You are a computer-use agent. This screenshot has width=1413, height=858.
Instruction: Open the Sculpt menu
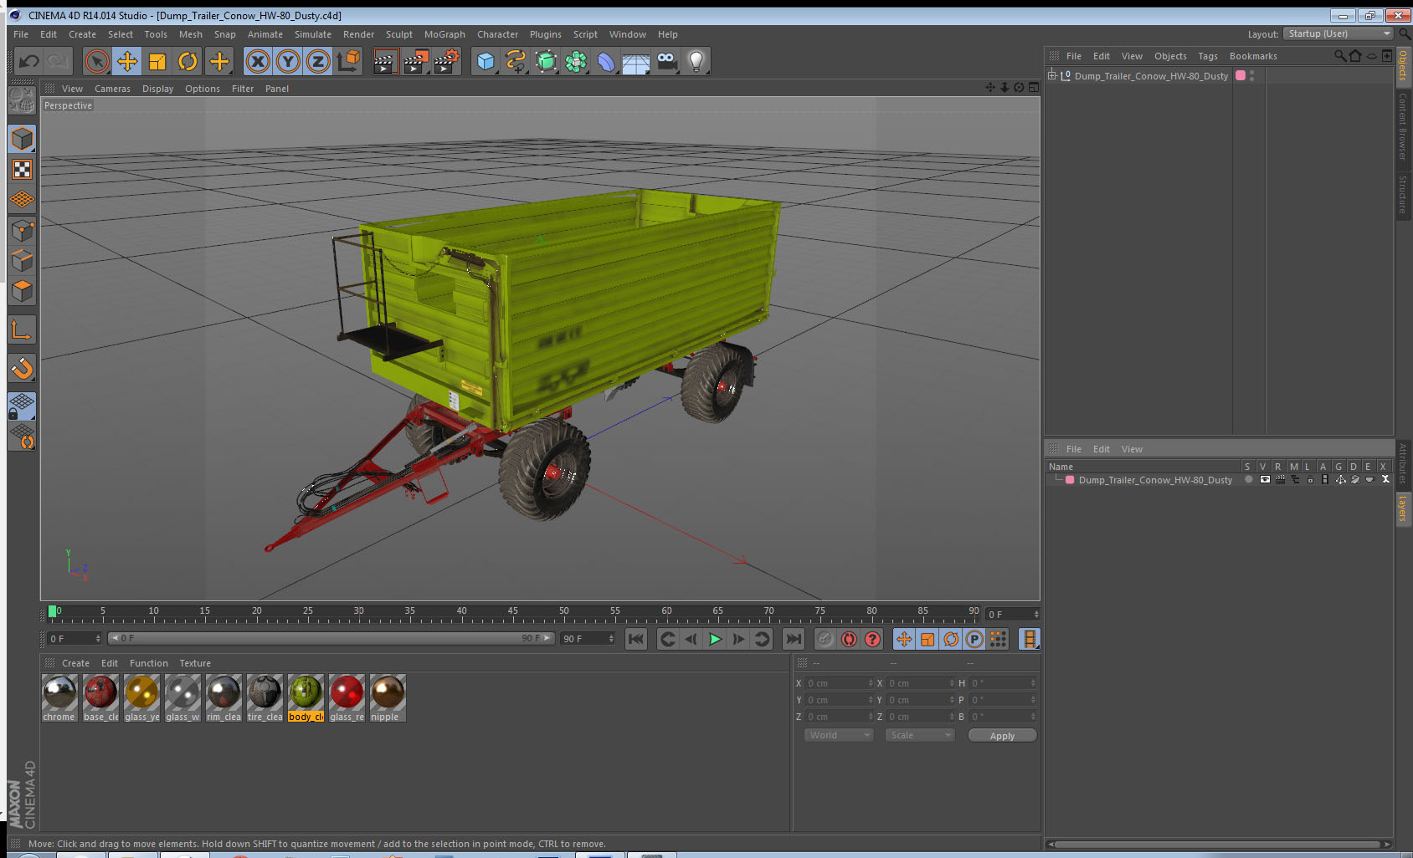click(x=399, y=34)
